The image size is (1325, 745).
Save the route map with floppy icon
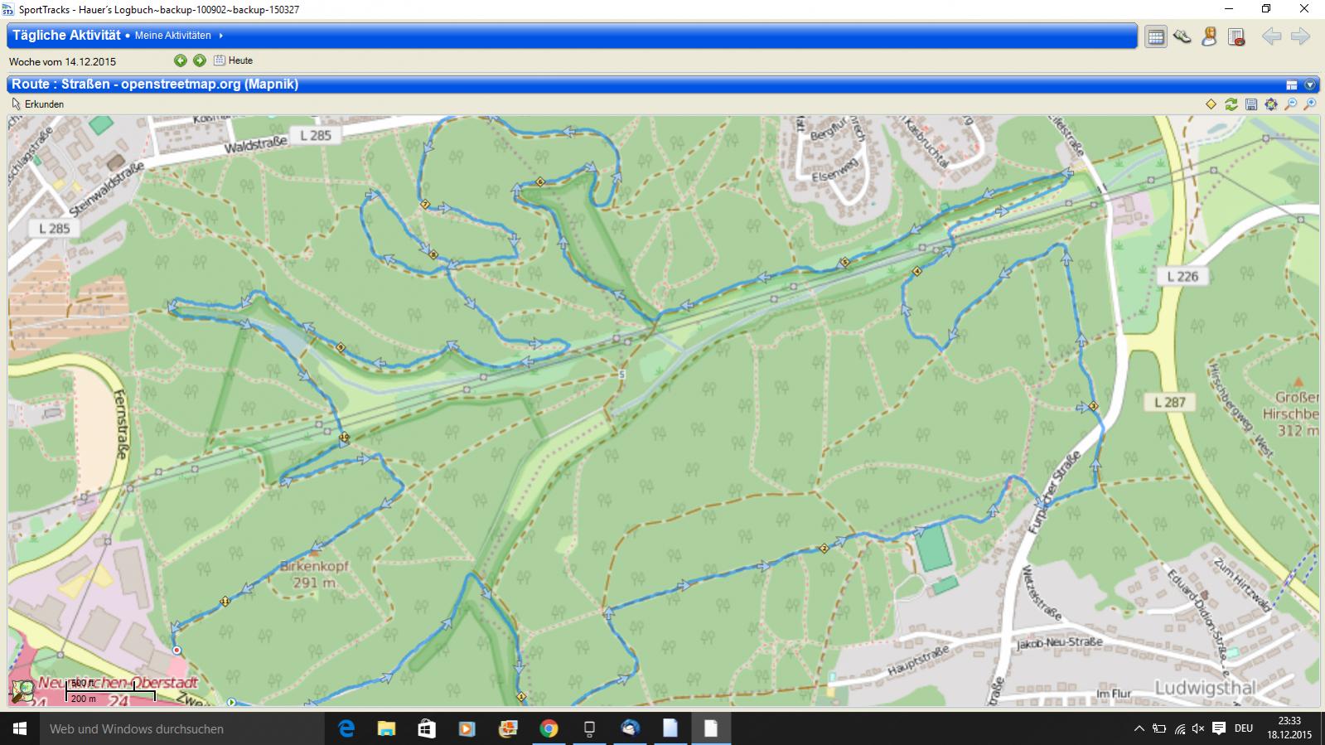(x=1251, y=104)
